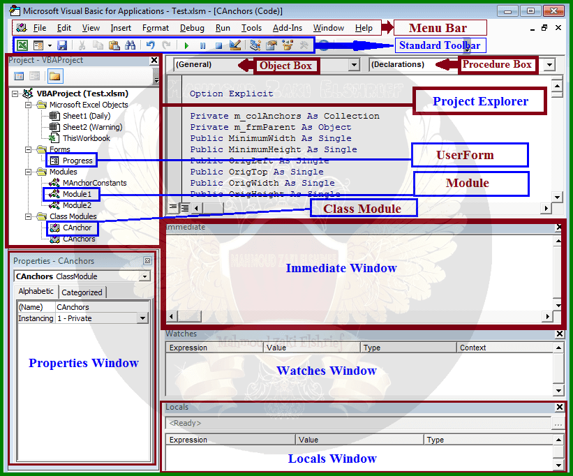Click the Run Sub/UserForm play icon

(x=186, y=44)
